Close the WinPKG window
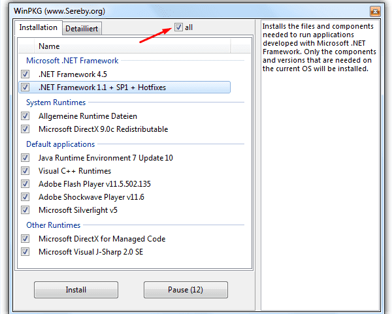 [375, 11]
